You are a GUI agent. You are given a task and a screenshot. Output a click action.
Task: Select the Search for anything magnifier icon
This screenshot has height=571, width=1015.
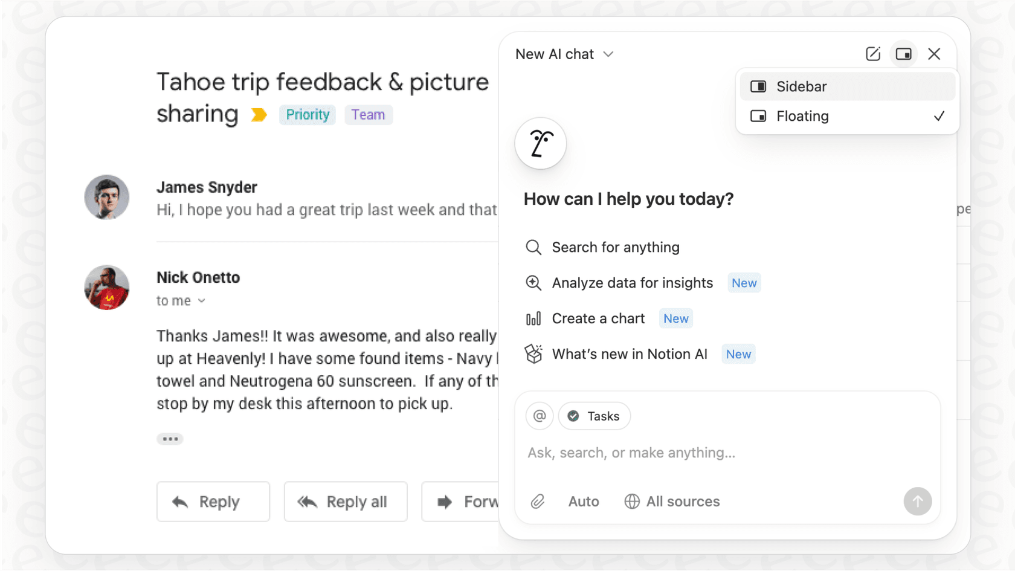[533, 247]
